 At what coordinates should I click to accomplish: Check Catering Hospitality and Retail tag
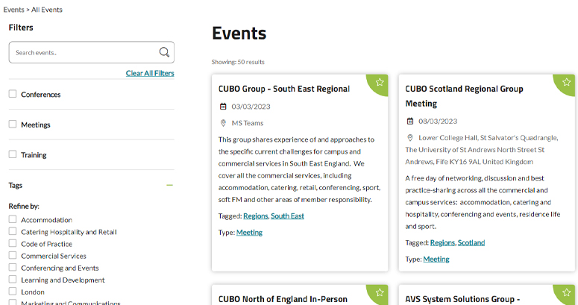pos(13,231)
